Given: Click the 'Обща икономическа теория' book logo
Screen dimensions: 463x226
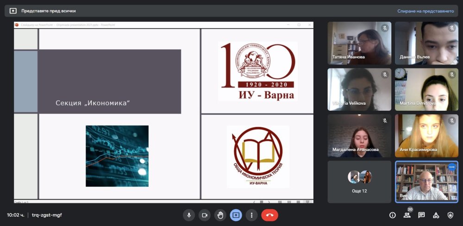Looking at the screenshot, I should coord(258,157).
